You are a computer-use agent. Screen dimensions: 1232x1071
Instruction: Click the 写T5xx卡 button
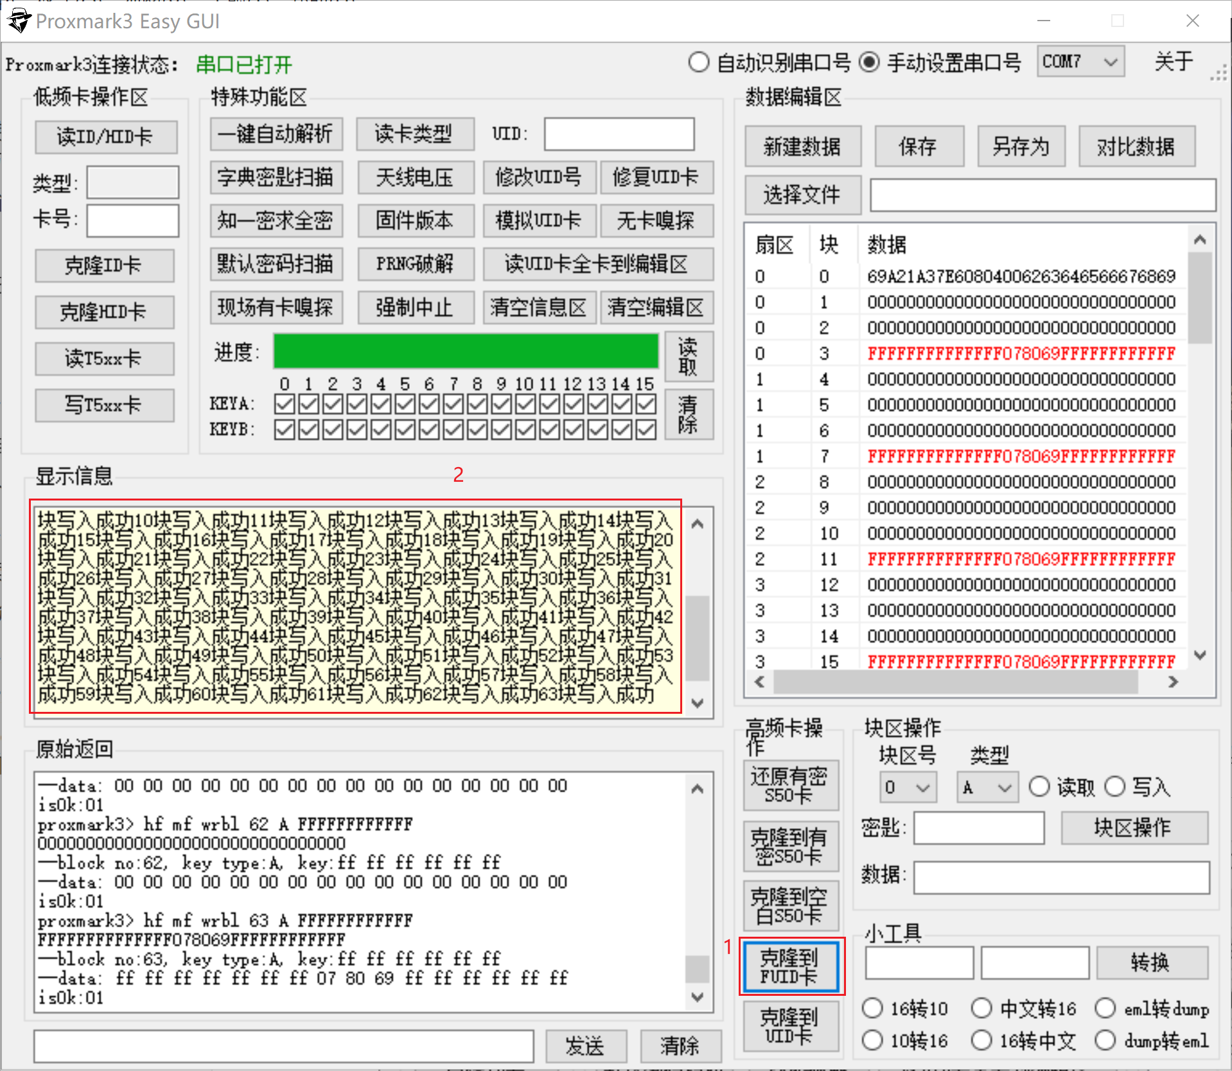[104, 405]
